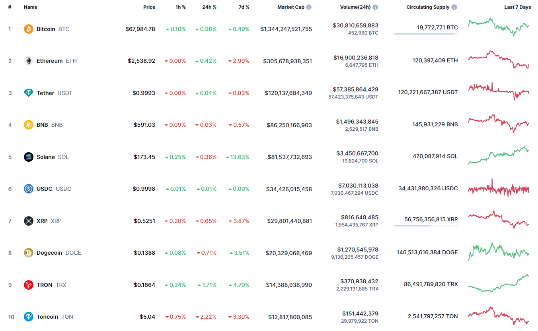
Task: Select Bitcoin price $67,984.78
Action: click(140, 29)
